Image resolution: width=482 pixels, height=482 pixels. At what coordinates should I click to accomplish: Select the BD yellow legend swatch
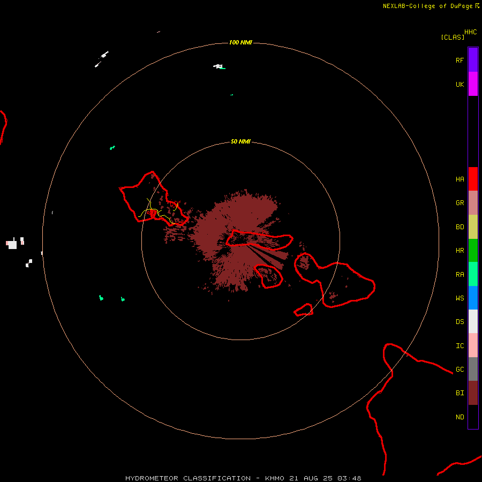tap(473, 227)
